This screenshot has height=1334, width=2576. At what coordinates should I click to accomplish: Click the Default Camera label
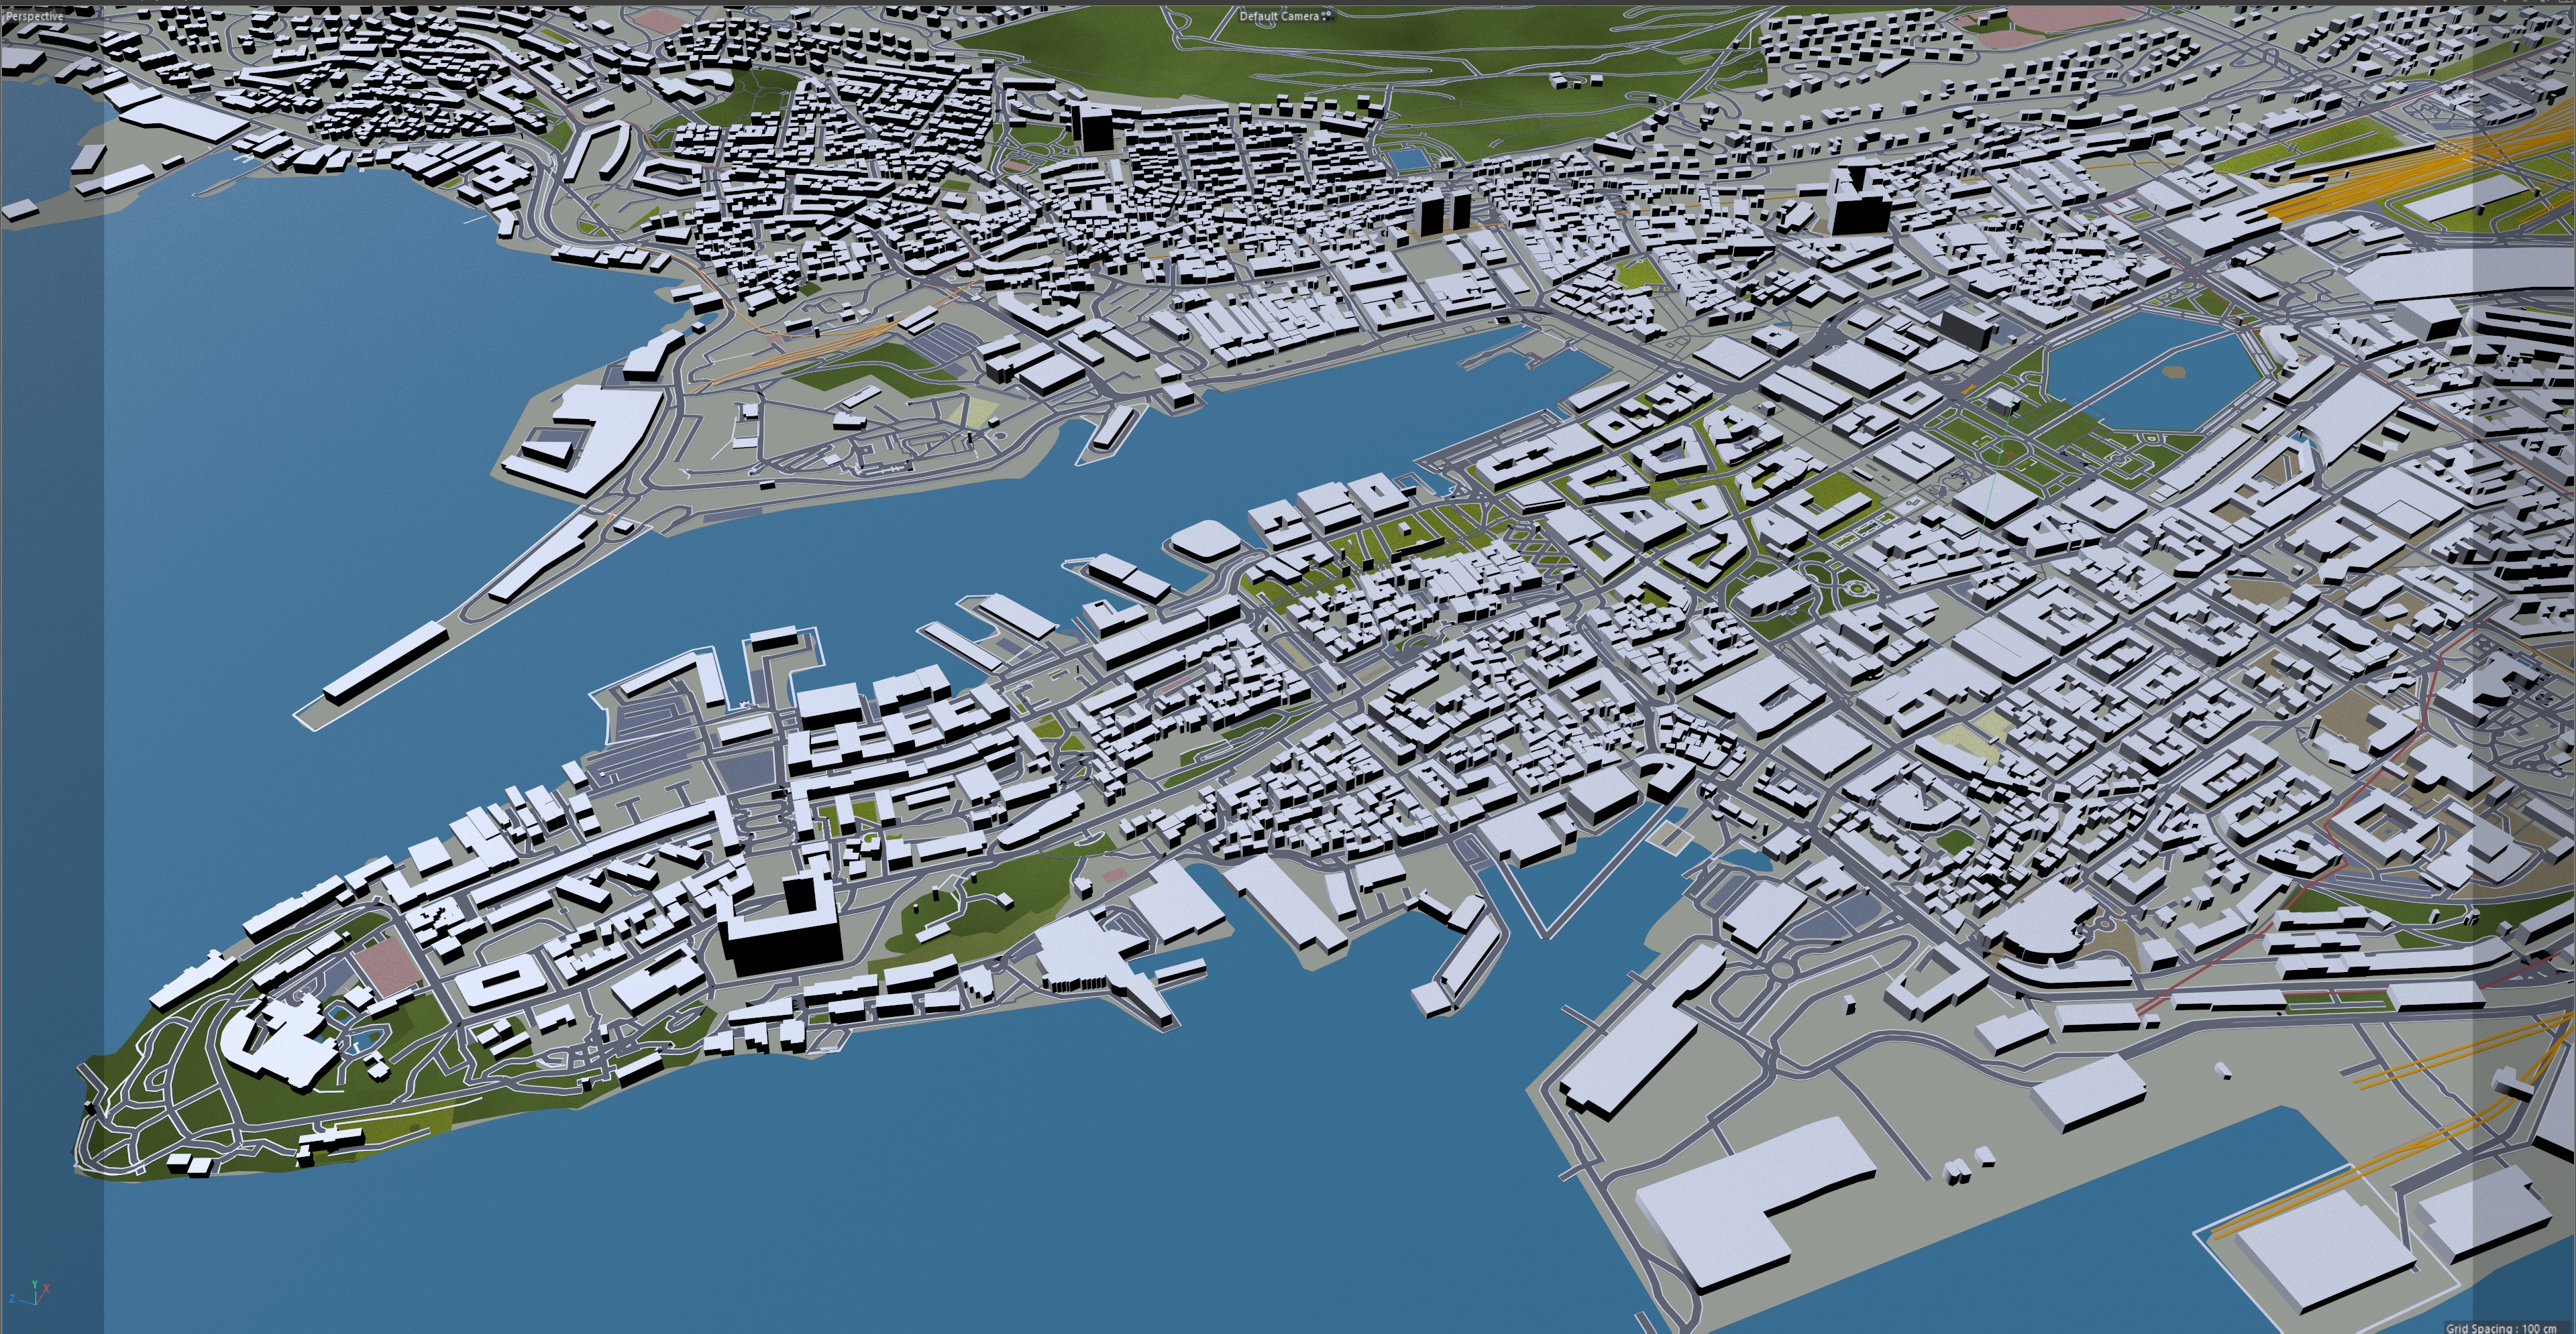click(x=1279, y=17)
